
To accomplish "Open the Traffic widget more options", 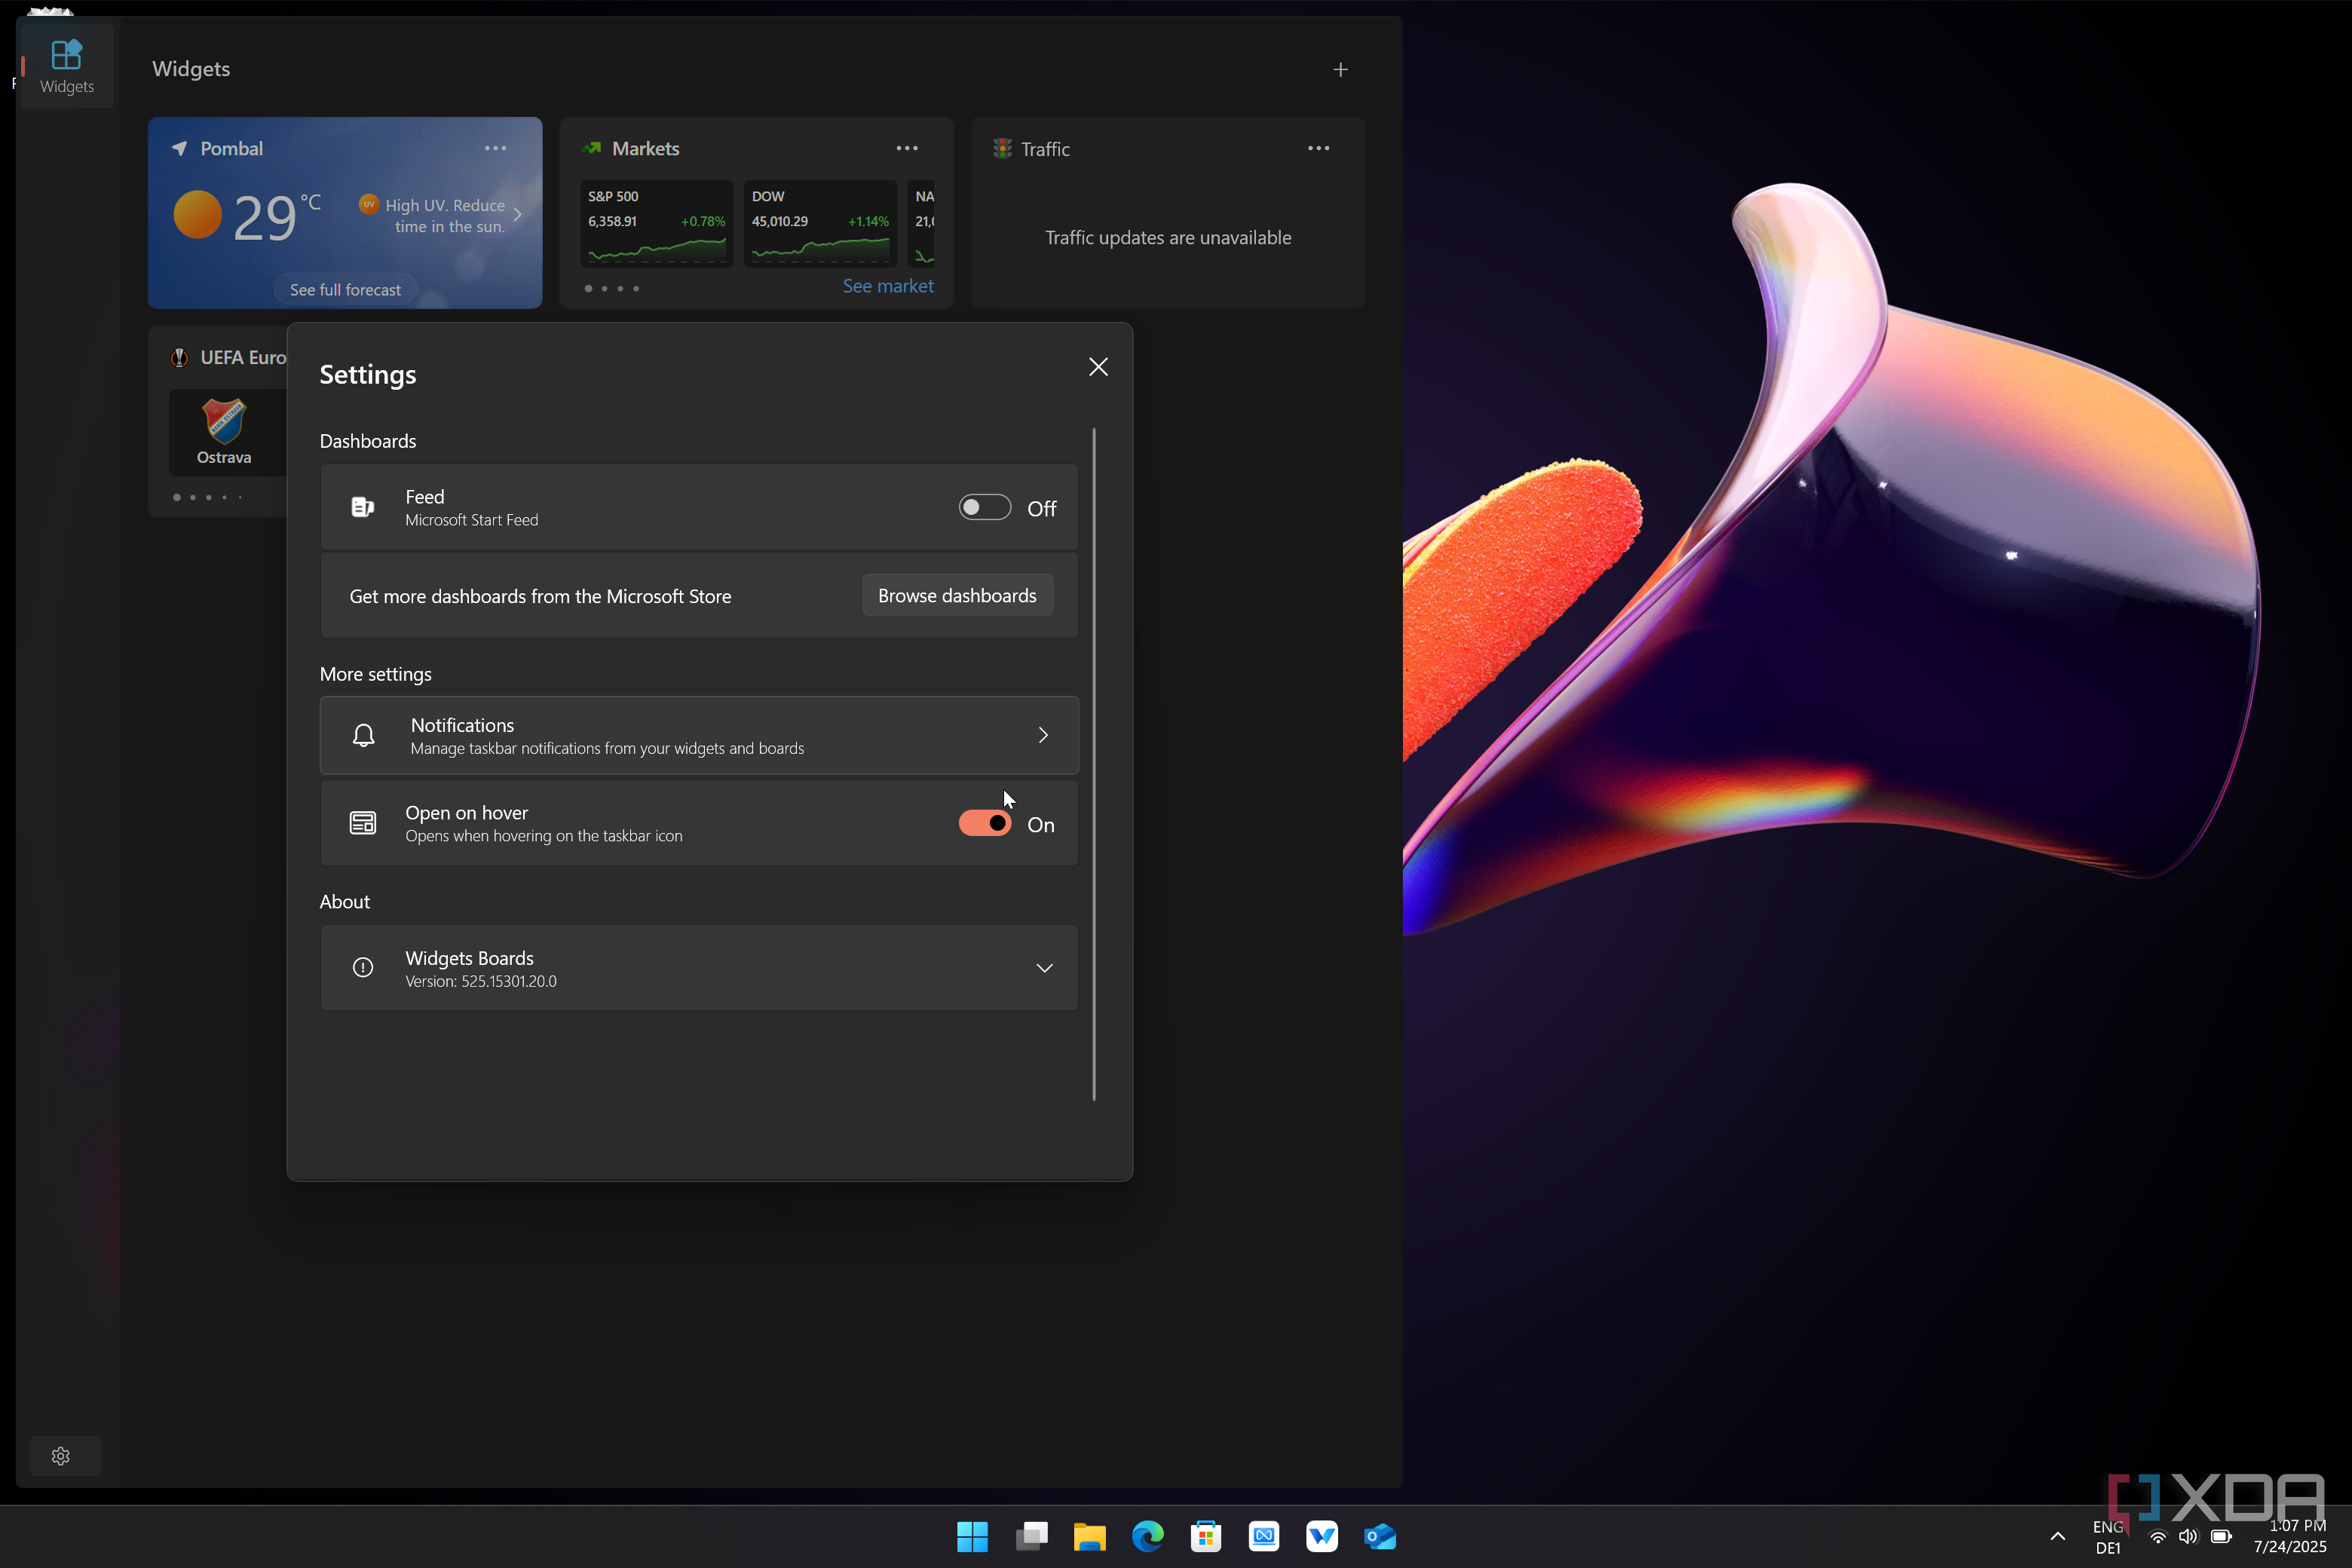I will (x=1318, y=148).
